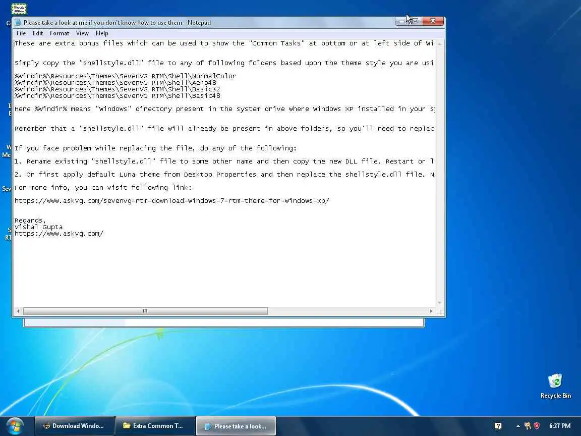Click the 6:27 PM taskbar clock
This screenshot has width=581, height=436.
(x=559, y=426)
